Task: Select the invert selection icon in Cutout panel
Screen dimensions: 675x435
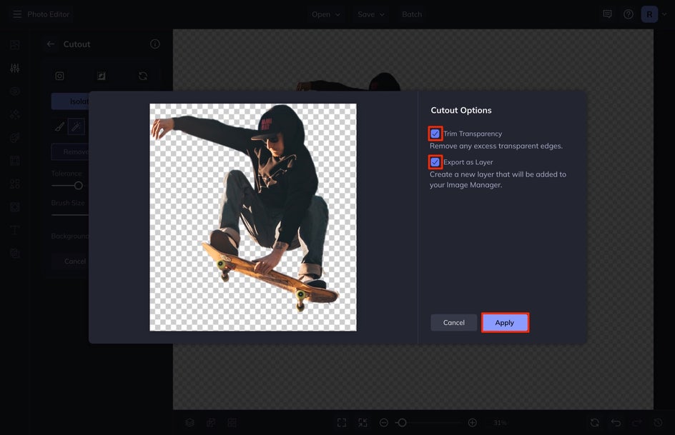Action: coord(101,76)
